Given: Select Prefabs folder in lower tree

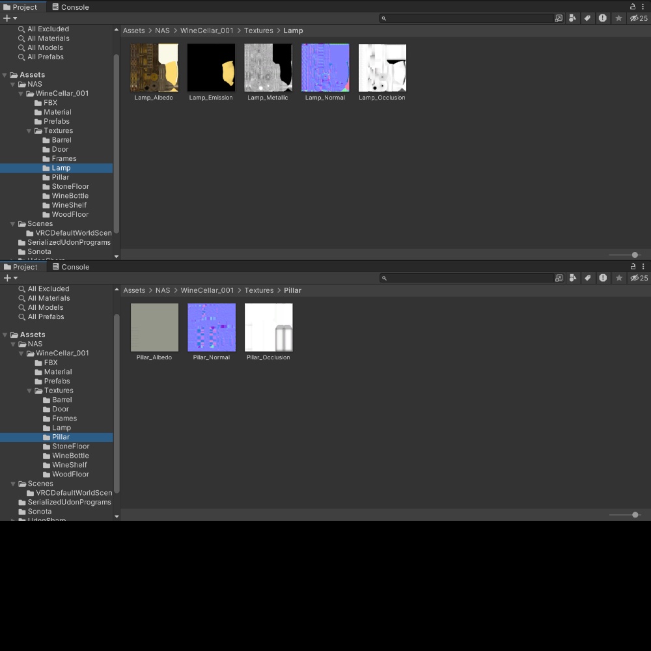Looking at the screenshot, I should pos(52,381).
